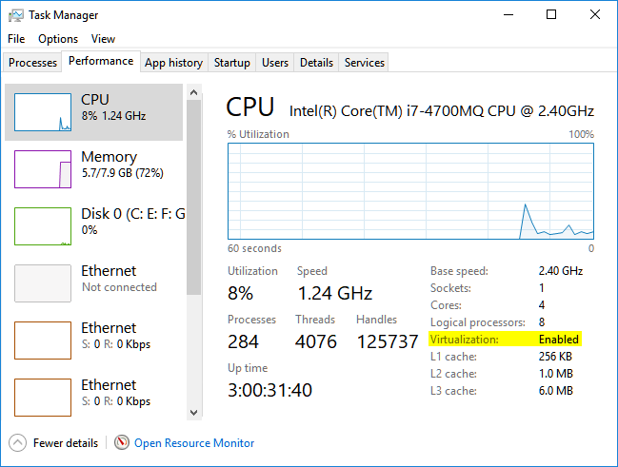This screenshot has width=618, height=467.
Task: Open Resource Monitor link
Action: (194, 443)
